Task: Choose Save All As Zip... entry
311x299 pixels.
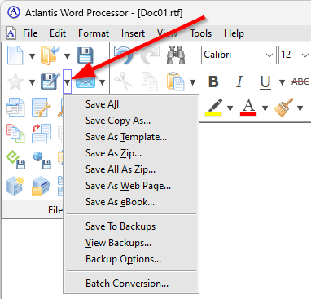Action: point(131,169)
